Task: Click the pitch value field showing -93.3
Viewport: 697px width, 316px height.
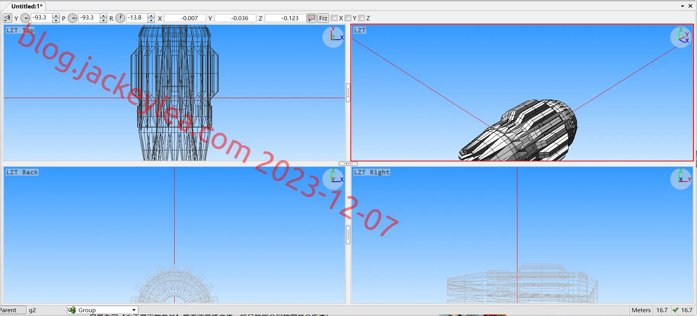Action: 89,18
